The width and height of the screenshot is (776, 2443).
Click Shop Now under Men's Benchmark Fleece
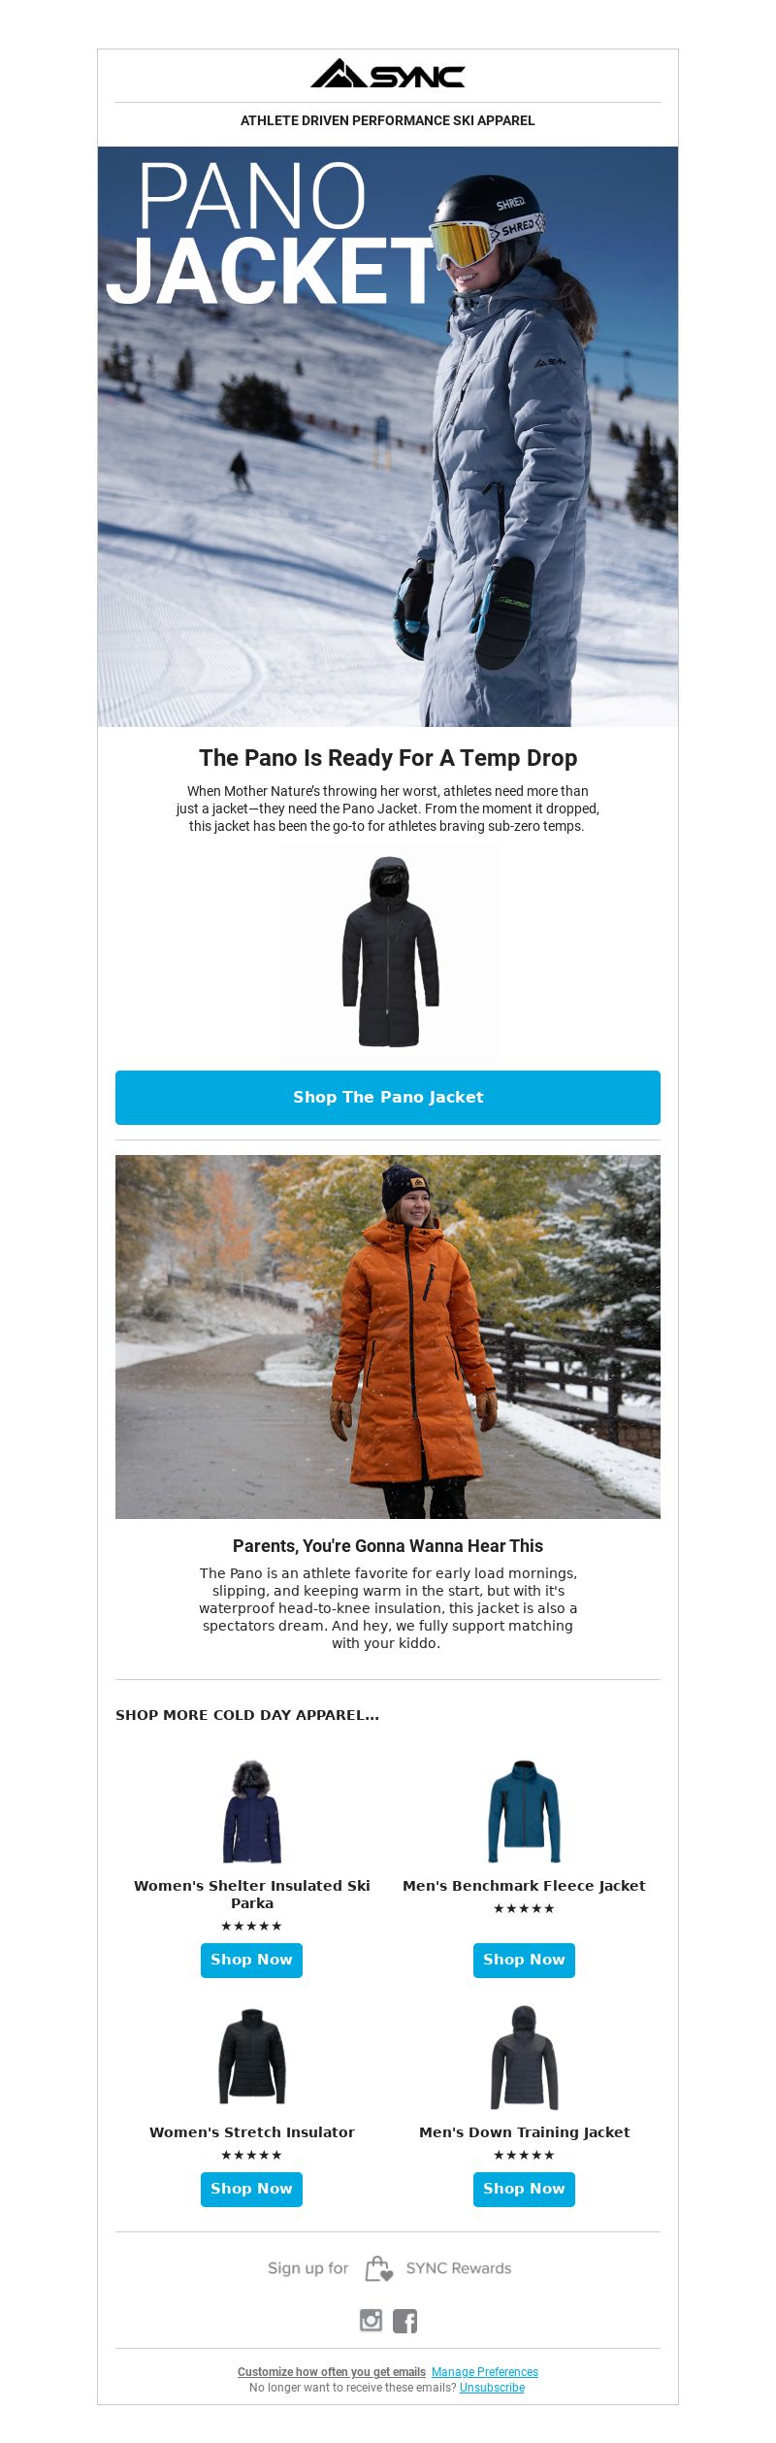click(x=524, y=1960)
